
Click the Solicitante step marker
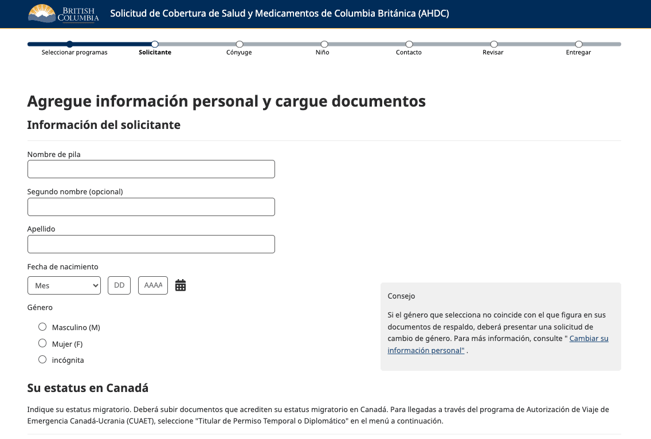click(x=155, y=44)
